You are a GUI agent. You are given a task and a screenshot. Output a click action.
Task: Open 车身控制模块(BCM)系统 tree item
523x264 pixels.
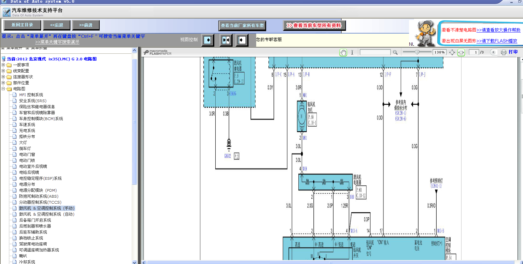[41, 119]
